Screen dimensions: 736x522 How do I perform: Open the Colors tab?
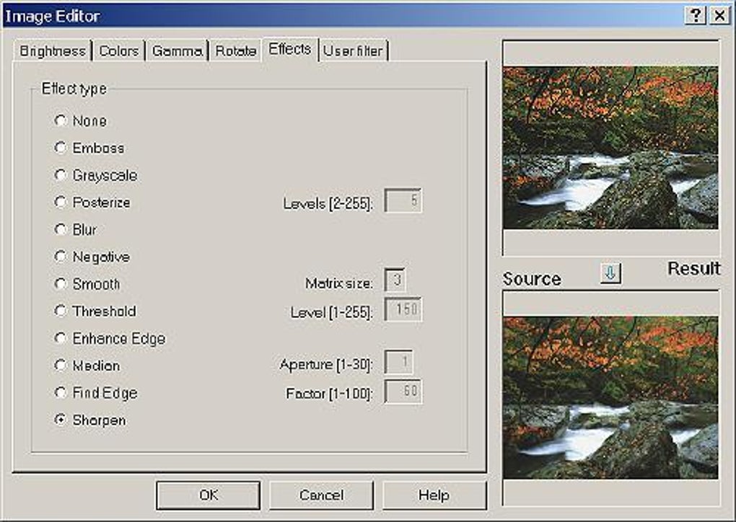click(119, 50)
